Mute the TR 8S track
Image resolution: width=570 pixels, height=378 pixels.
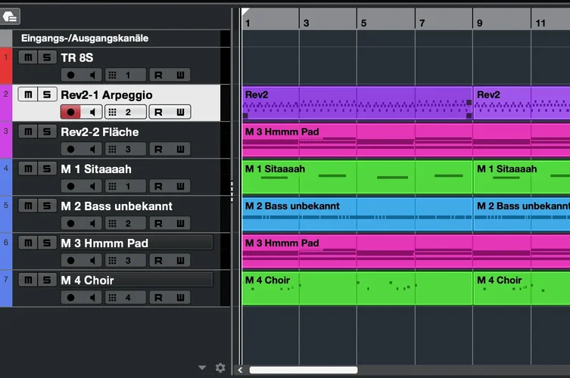click(28, 57)
